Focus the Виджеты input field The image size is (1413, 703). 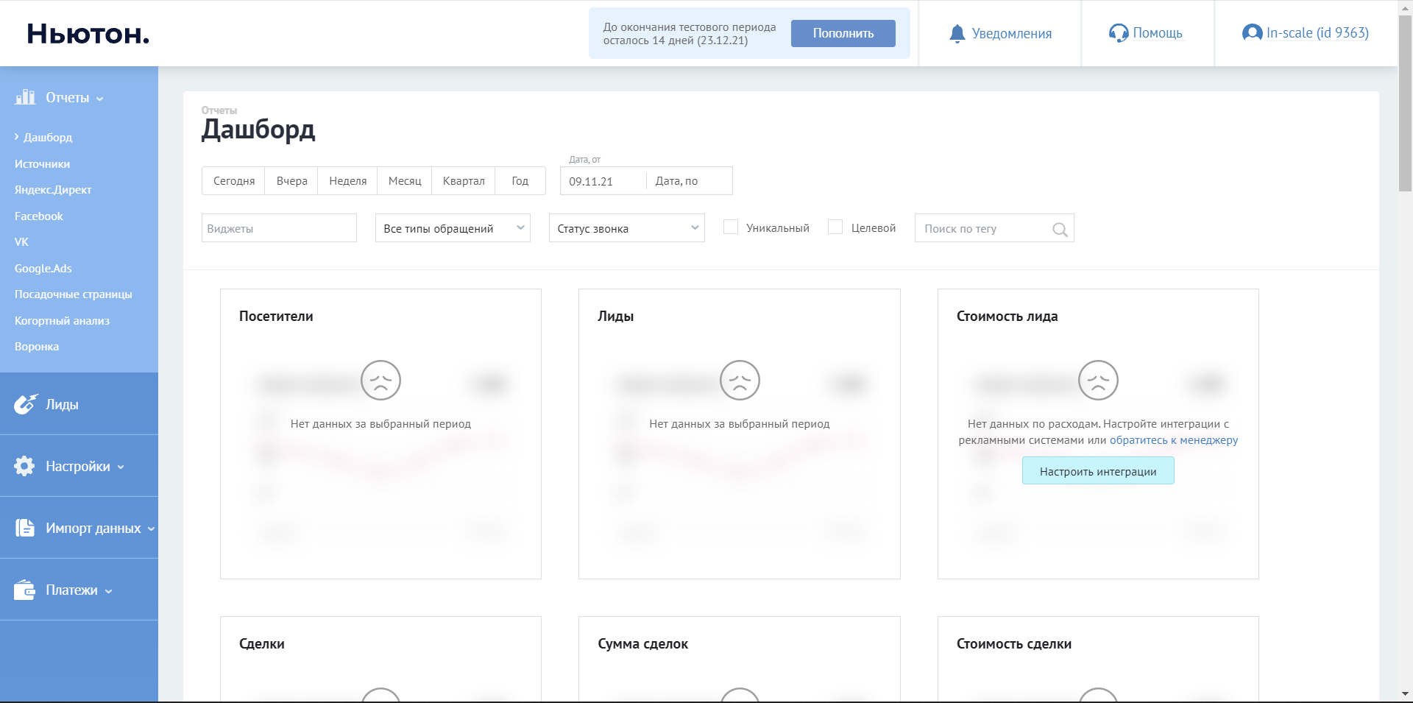pos(279,228)
